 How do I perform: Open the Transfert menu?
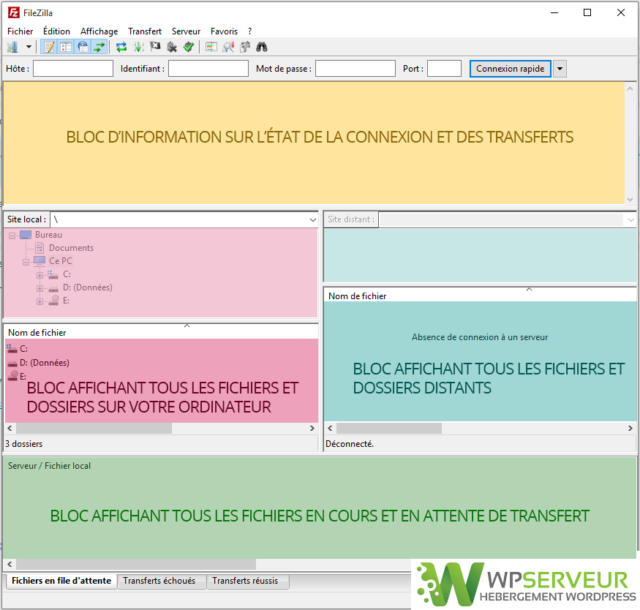pos(145,31)
